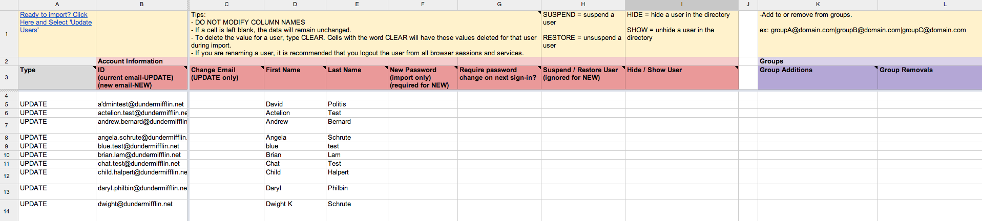This screenshot has width=982, height=221.
Task: Click the first name 'Andrew' cell
Action: [295, 125]
